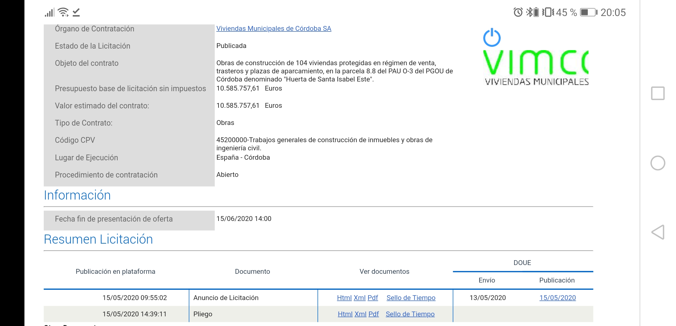Open Pdf of Anuncio de Licitación
Viewport: 676px width, 326px height.
(x=373, y=298)
